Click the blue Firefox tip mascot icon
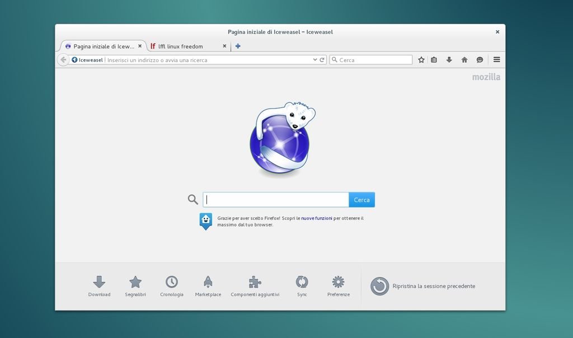 (206, 222)
